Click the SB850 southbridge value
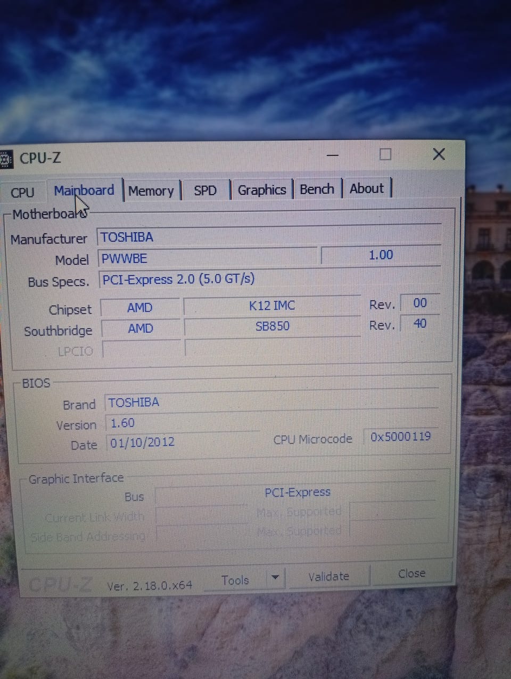The image size is (511, 679). [273, 326]
